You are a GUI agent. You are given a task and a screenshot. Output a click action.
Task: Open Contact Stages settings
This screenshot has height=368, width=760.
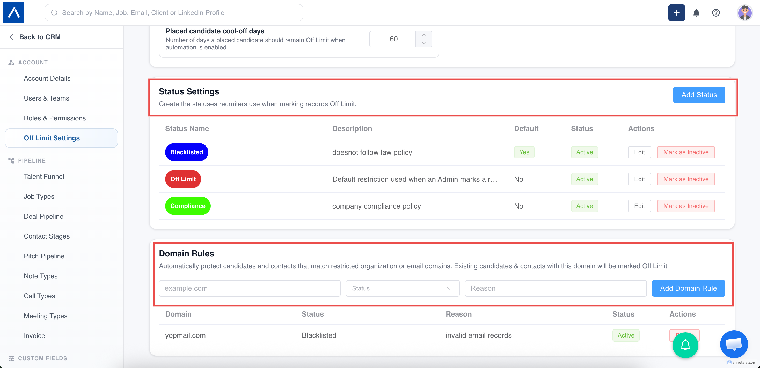[x=47, y=236]
